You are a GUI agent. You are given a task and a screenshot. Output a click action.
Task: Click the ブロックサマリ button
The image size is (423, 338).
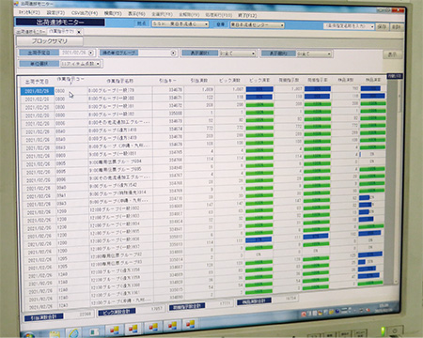tap(50, 41)
